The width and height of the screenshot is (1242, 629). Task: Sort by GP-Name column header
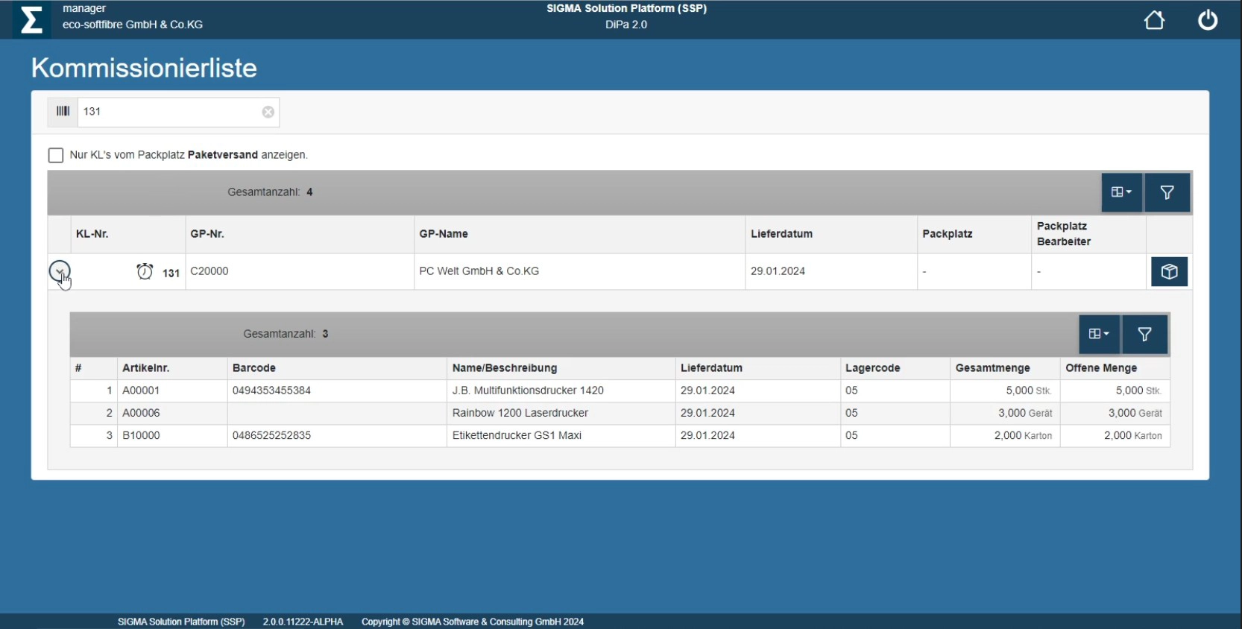[x=444, y=234]
